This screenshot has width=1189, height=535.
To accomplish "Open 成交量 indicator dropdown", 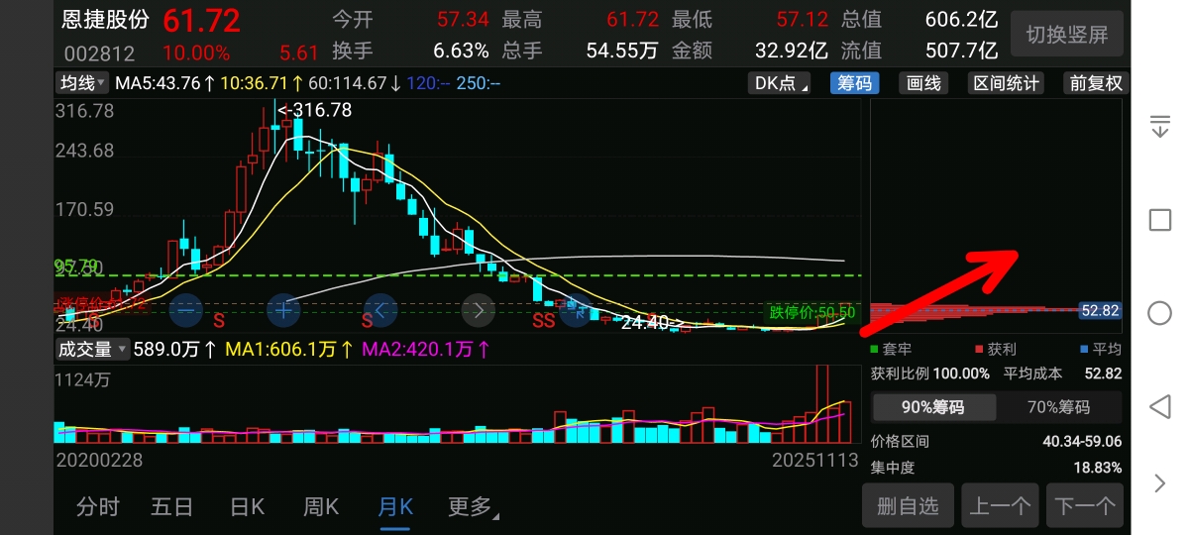I will [x=92, y=349].
